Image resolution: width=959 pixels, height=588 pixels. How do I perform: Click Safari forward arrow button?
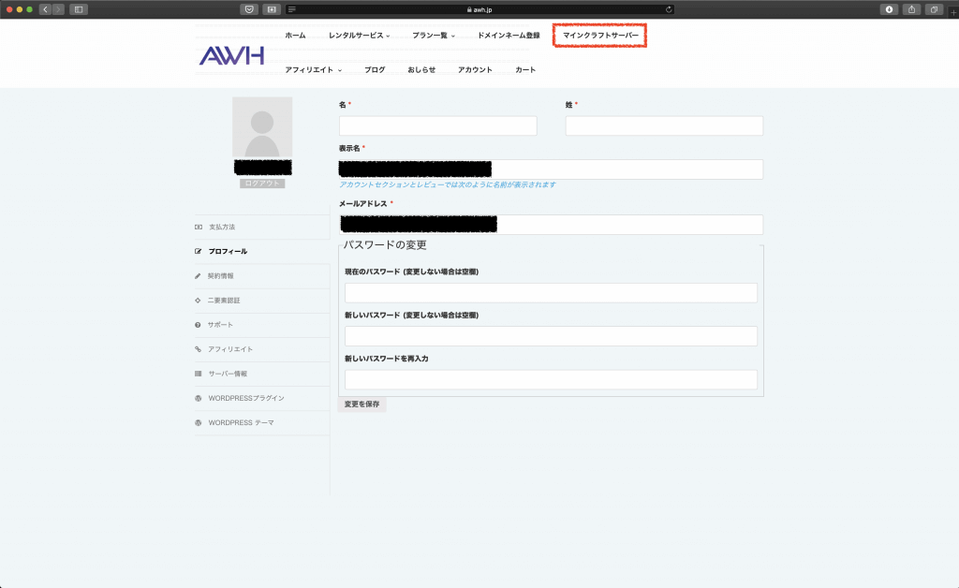point(58,9)
